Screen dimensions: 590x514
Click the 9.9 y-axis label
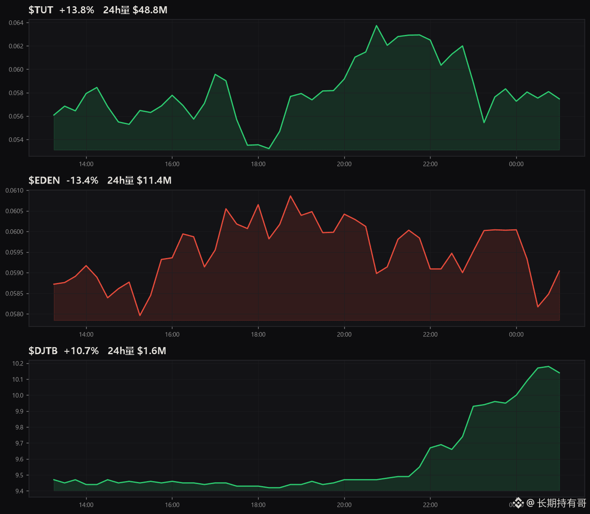click(20, 411)
